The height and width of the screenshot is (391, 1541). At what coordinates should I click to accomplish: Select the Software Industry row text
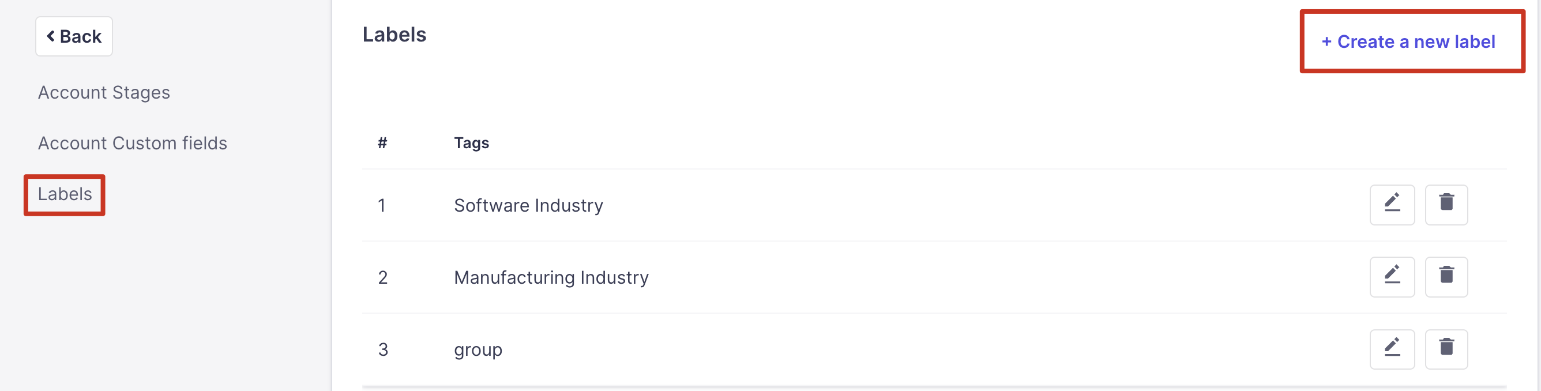pyautogui.click(x=528, y=206)
